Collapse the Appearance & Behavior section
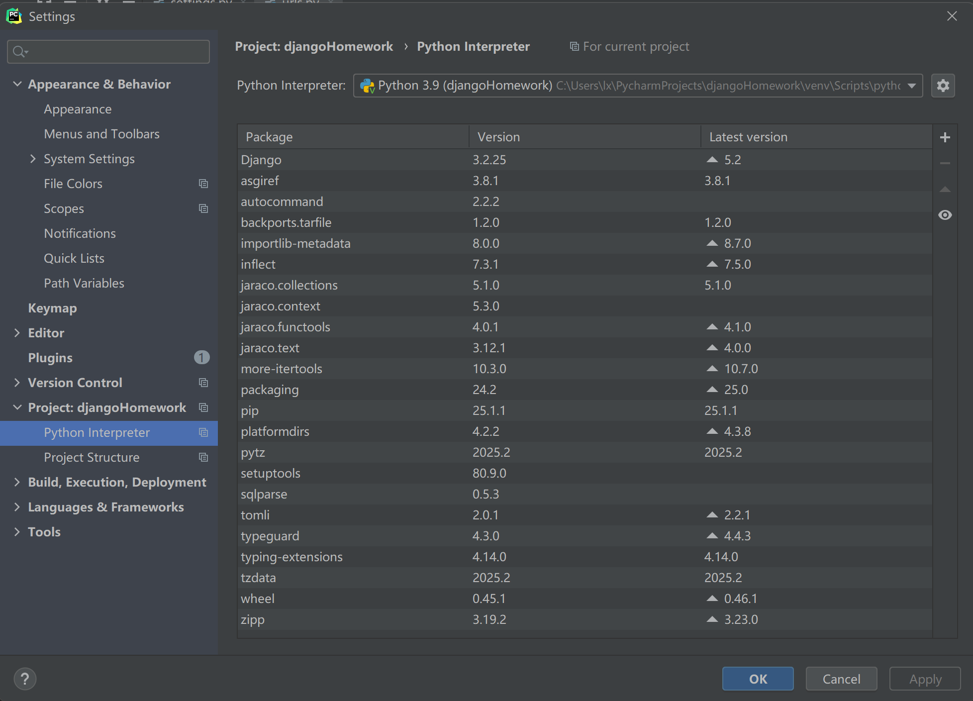Screen dimensions: 973x701 (17, 84)
